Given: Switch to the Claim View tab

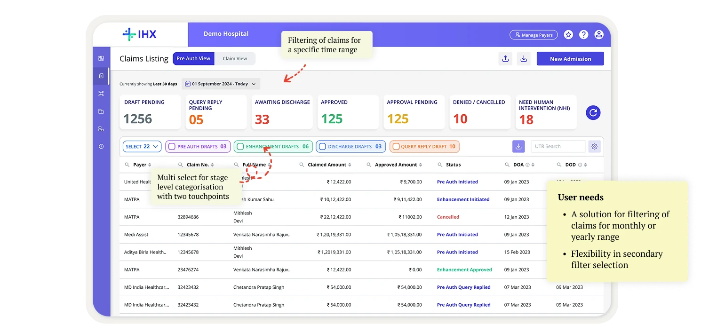Looking at the screenshot, I should tap(235, 59).
